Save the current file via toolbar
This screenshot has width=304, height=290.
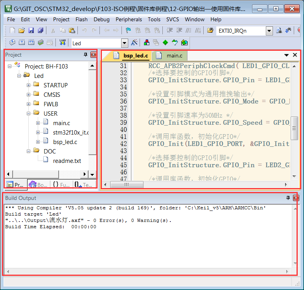(31, 31)
